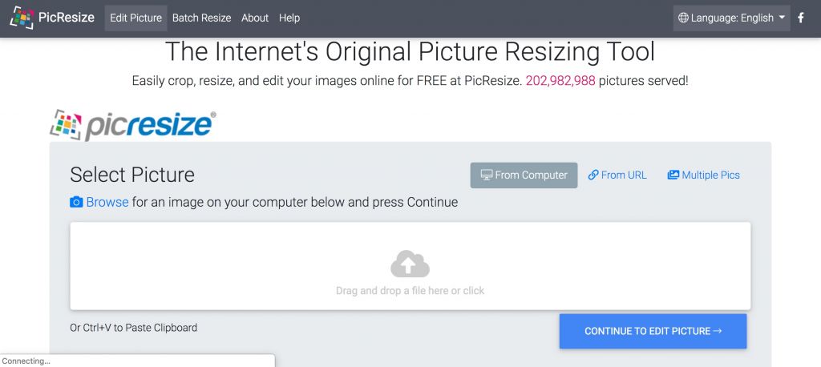Screen dimensions: 821x367
Task: Open the About menu item
Action: [255, 18]
